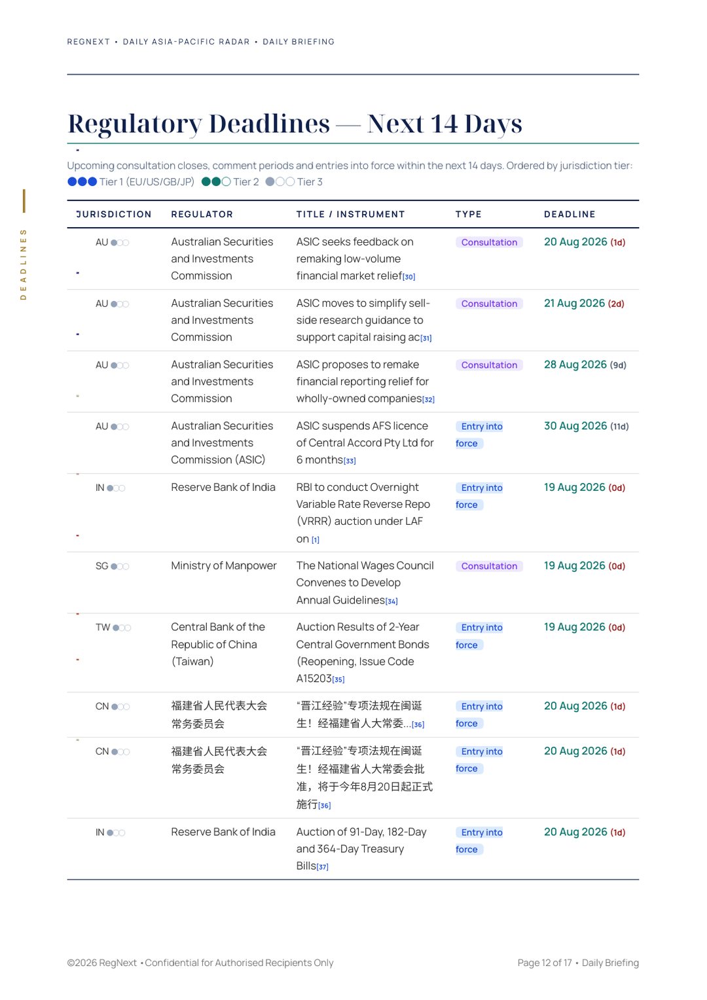Click title ASIC suspends AFS licence of Central Accord
Screen dimensions: 707x1000
pos(365,443)
